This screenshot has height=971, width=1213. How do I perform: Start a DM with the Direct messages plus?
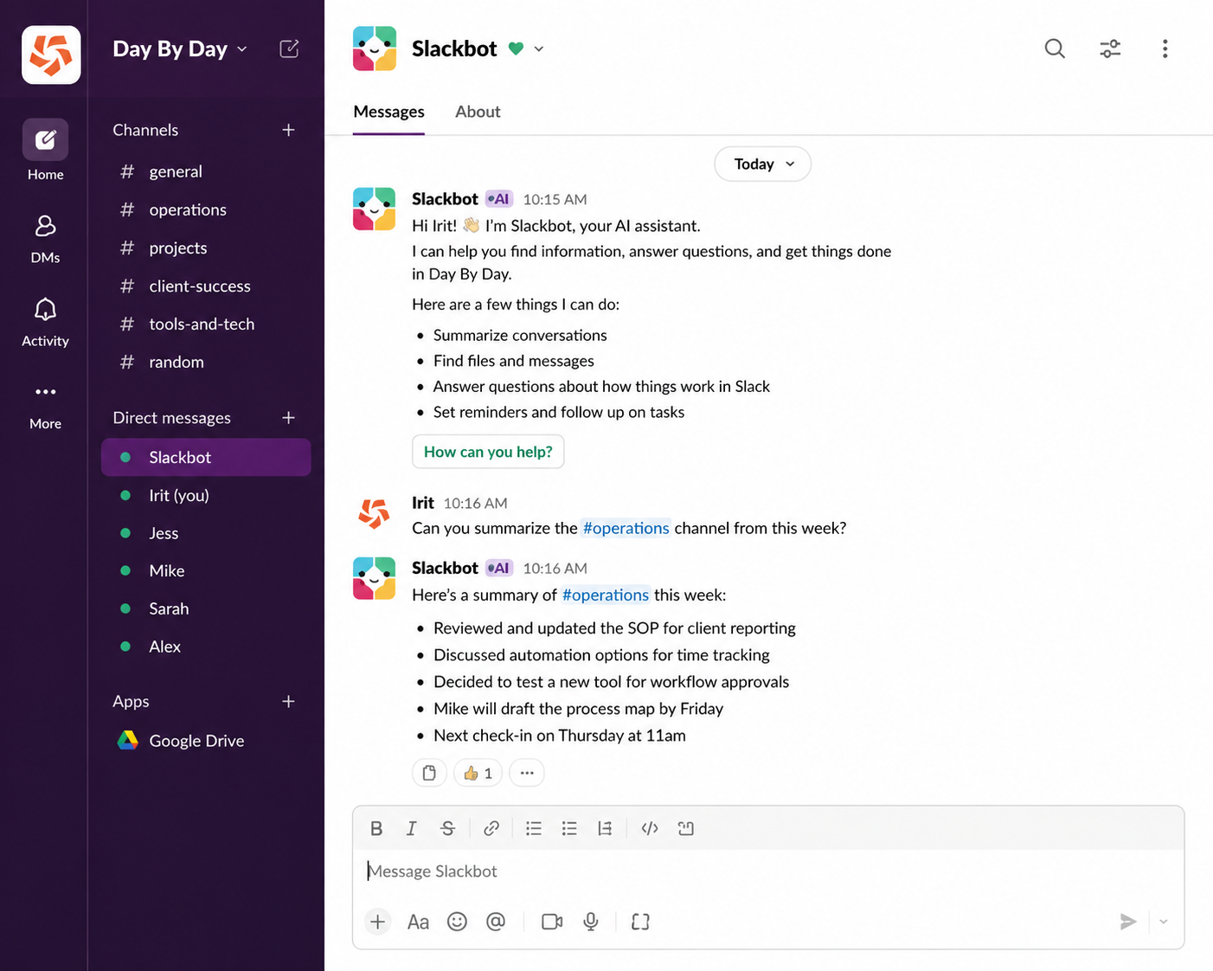(x=288, y=418)
